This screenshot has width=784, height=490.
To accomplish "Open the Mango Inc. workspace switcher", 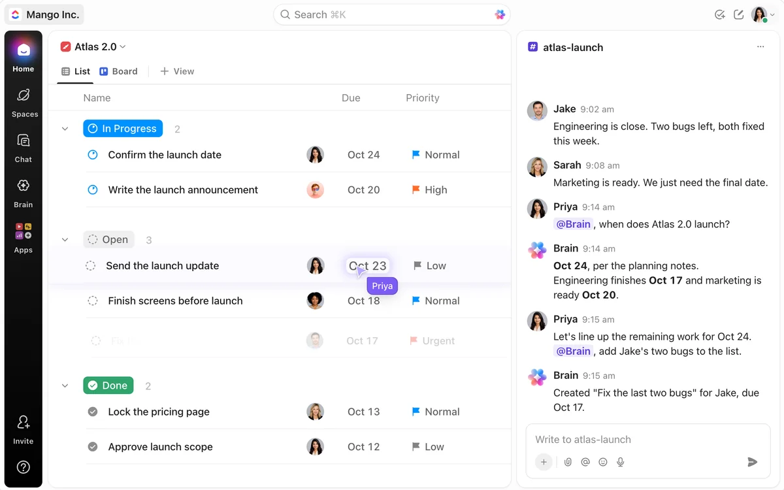I will pyautogui.click(x=44, y=14).
